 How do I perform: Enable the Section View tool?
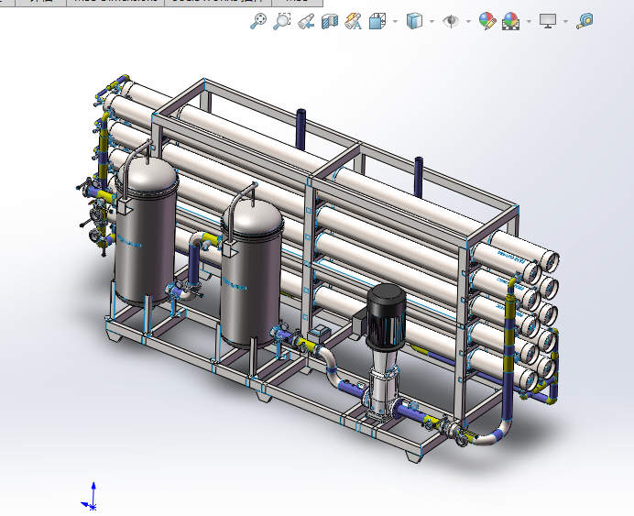tap(330, 21)
